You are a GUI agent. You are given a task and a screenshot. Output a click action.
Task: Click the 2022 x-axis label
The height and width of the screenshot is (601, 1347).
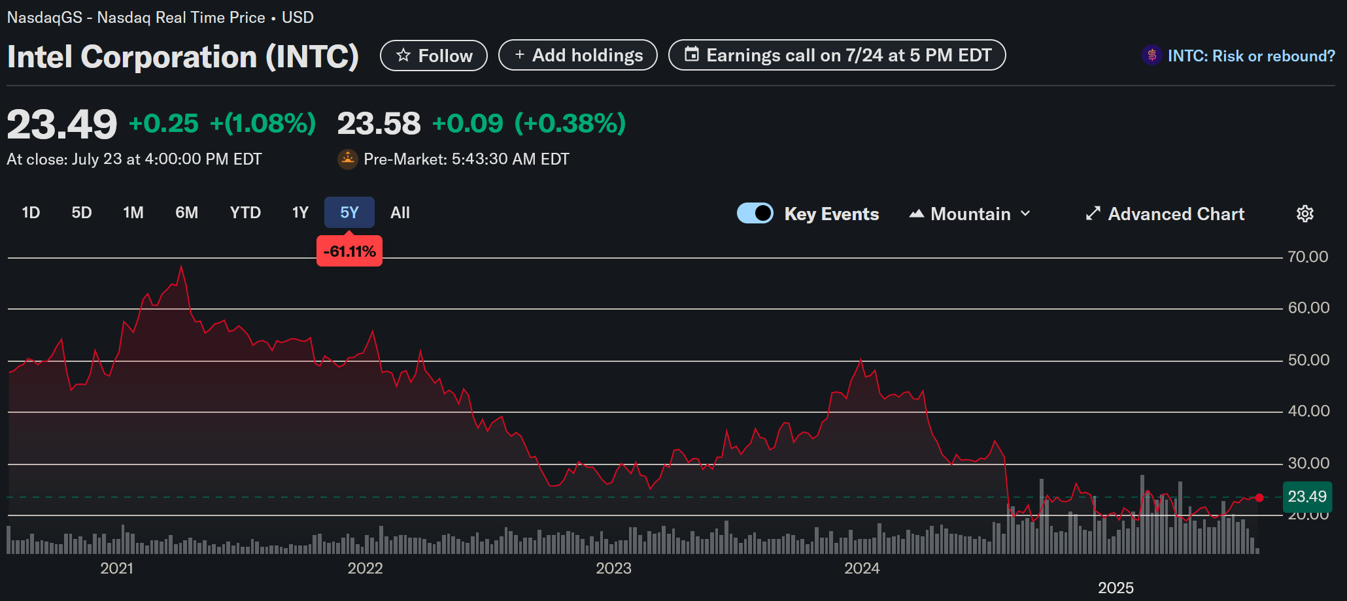coord(365,568)
